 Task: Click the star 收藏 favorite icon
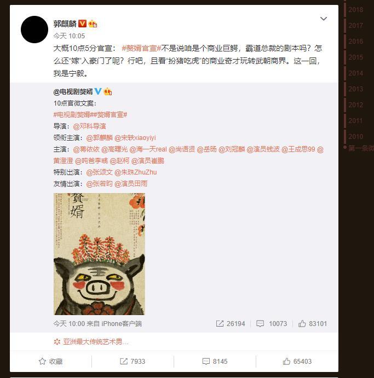(x=43, y=361)
